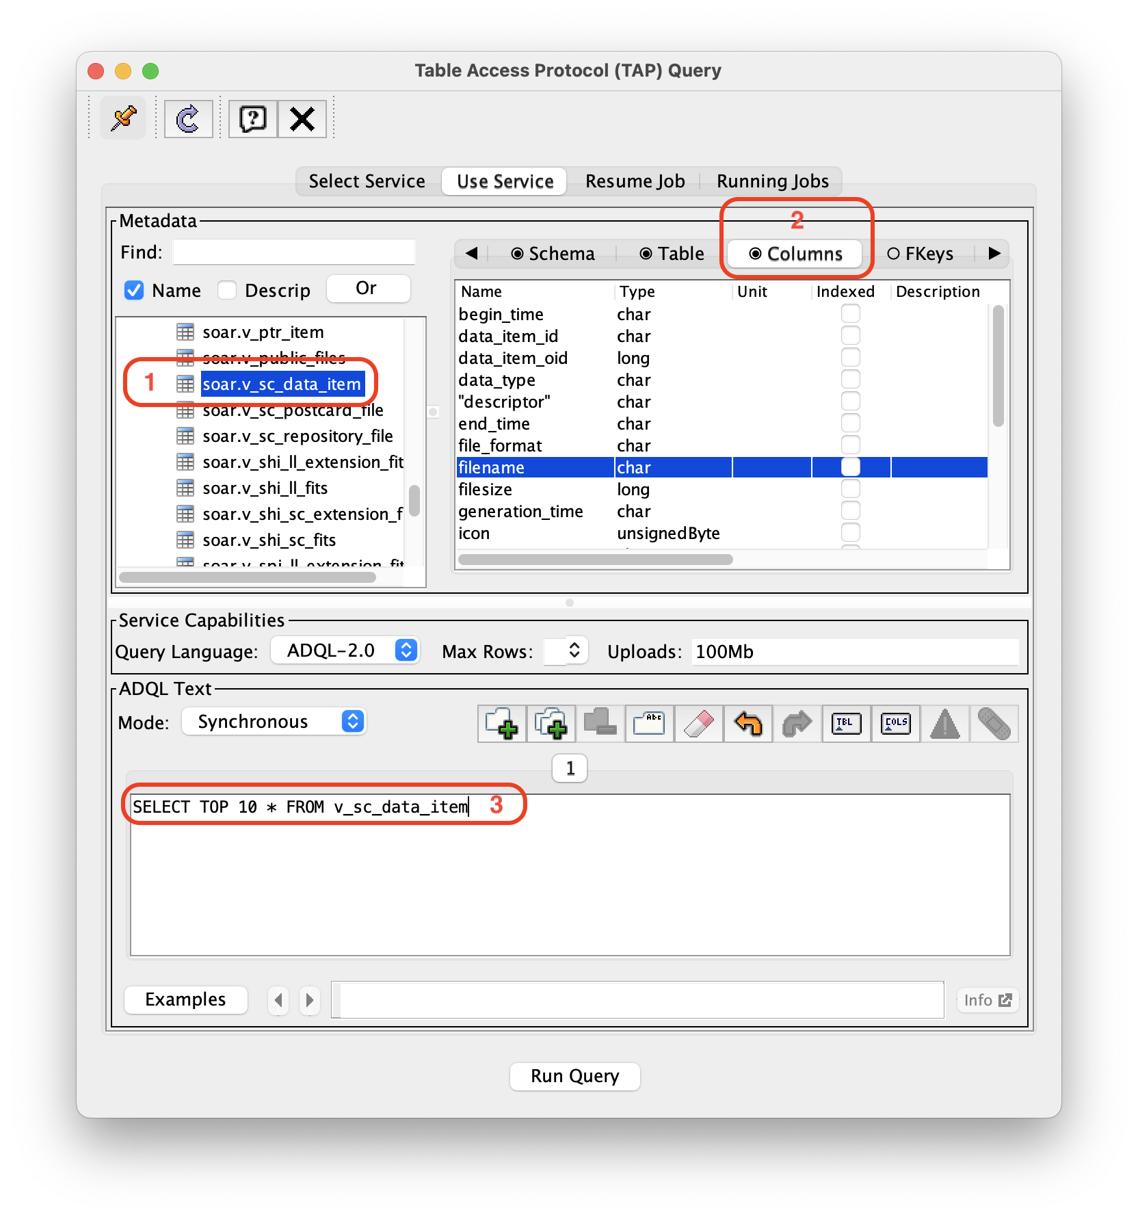
Task: Click the columns list vertical scrollbar
Action: 998,367
